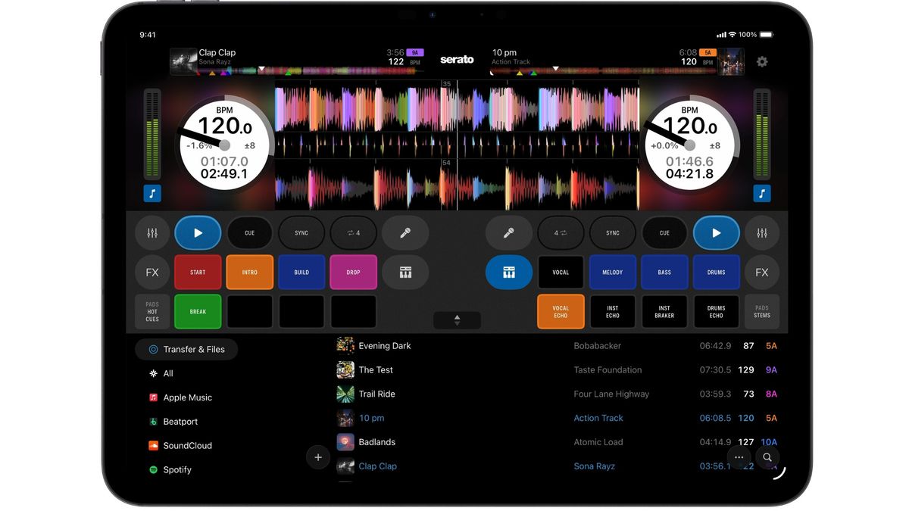Click right deck BPM platter dial

coord(689,145)
